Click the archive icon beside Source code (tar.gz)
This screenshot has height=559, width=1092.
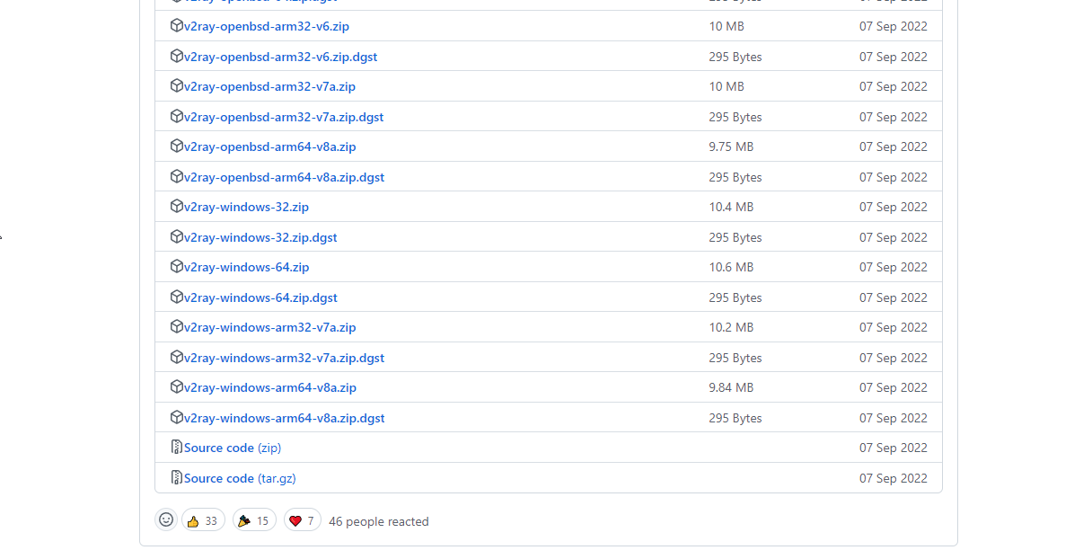click(177, 478)
